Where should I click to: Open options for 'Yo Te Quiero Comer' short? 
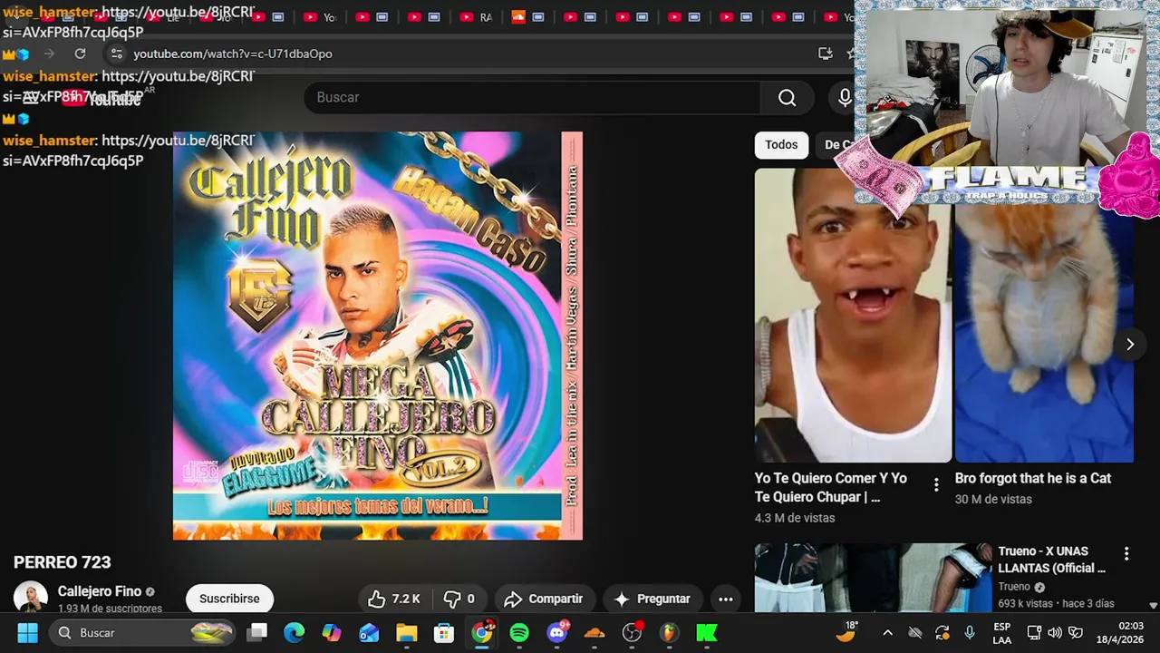936,485
